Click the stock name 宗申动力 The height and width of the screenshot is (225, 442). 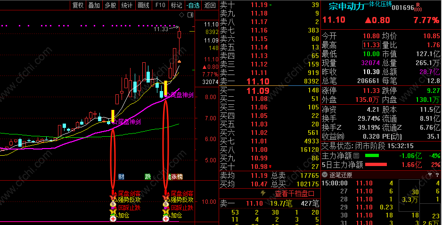tap(347, 6)
